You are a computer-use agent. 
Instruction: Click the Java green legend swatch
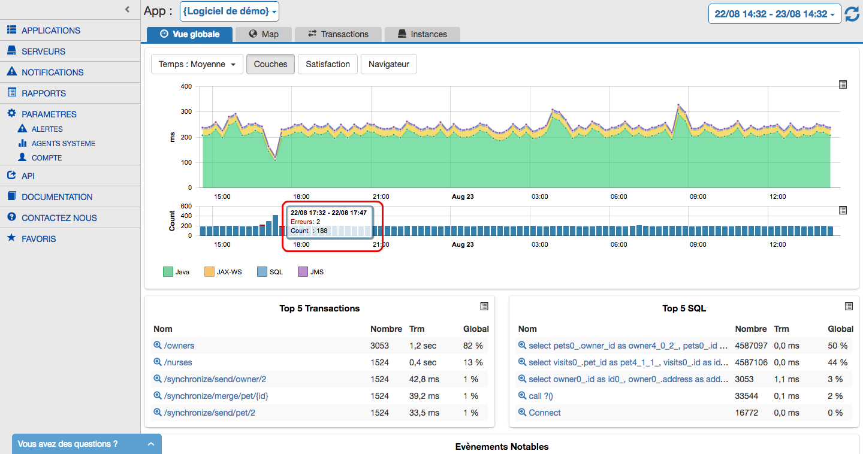[168, 272]
